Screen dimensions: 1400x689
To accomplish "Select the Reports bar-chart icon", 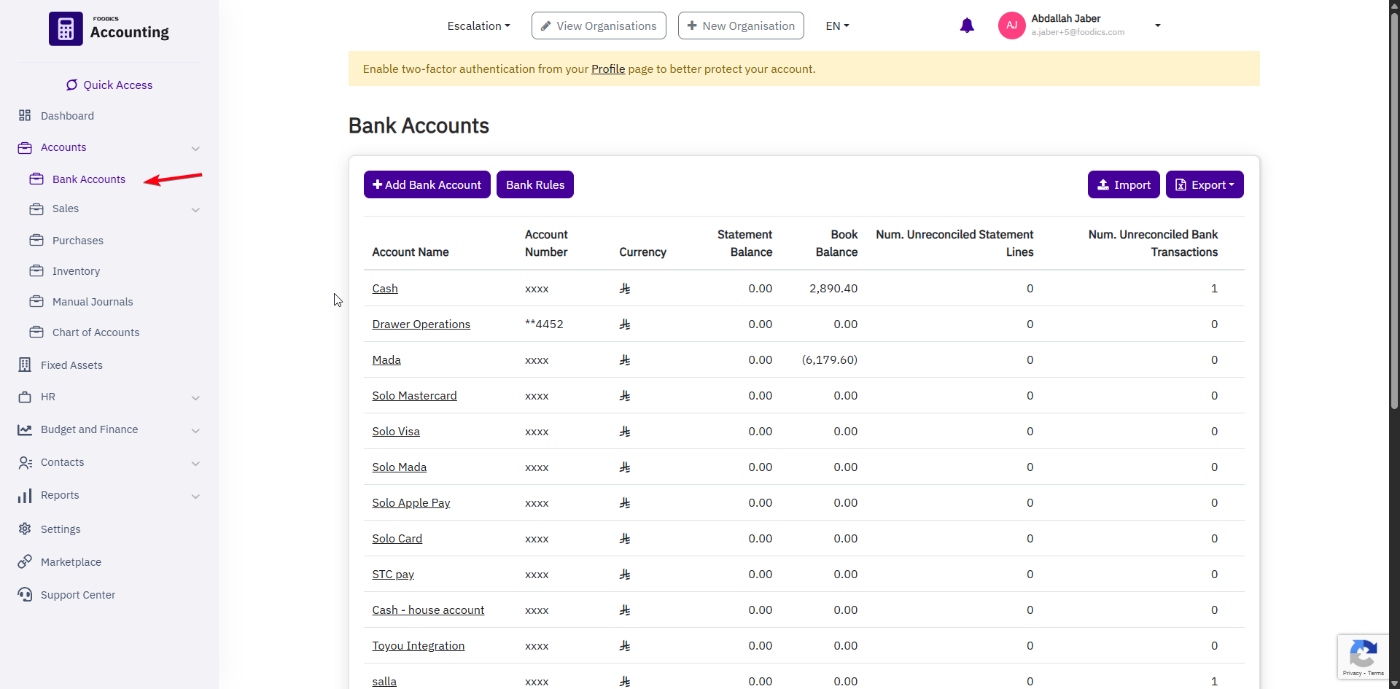I will (x=25, y=495).
